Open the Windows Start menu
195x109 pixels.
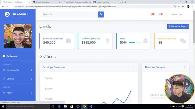pyautogui.click(x=3, y=106)
